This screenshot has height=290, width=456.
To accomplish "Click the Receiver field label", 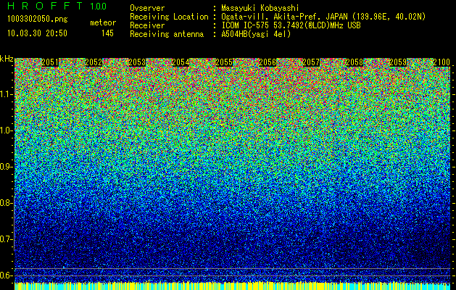I will point(147,25).
